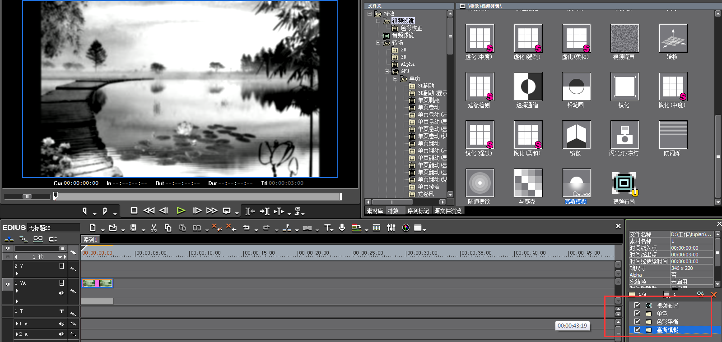The width and height of the screenshot is (722, 342).
Task: Select 音频滤镜 in the effects tree
Action: 403,35
